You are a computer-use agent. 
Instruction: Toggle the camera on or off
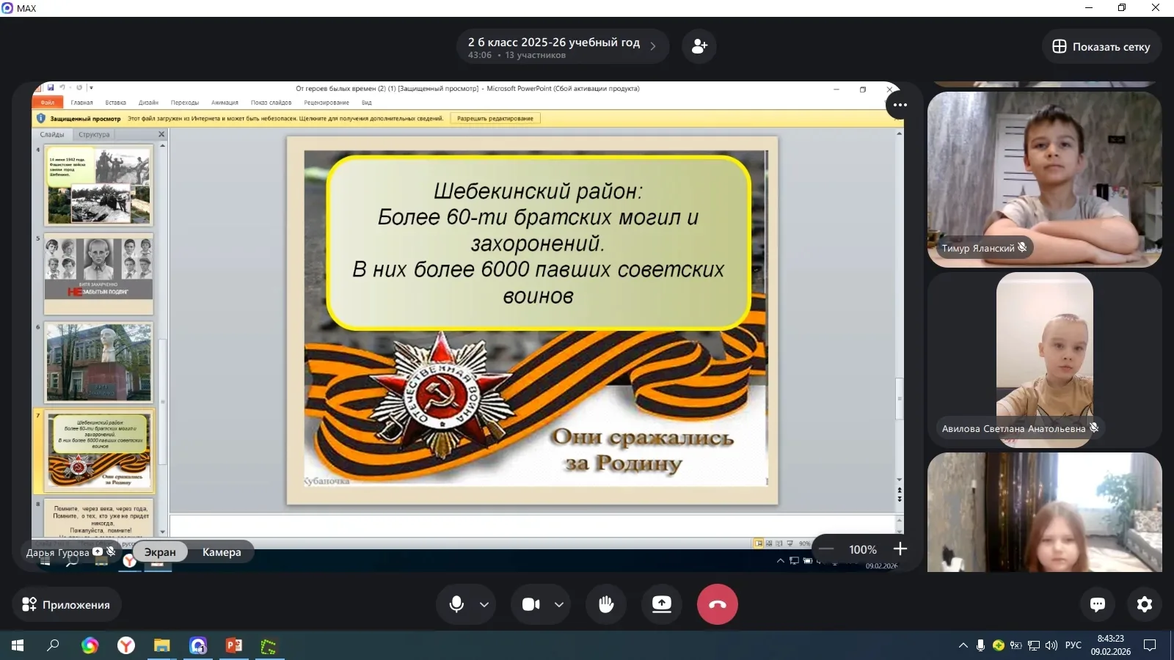[x=531, y=604]
